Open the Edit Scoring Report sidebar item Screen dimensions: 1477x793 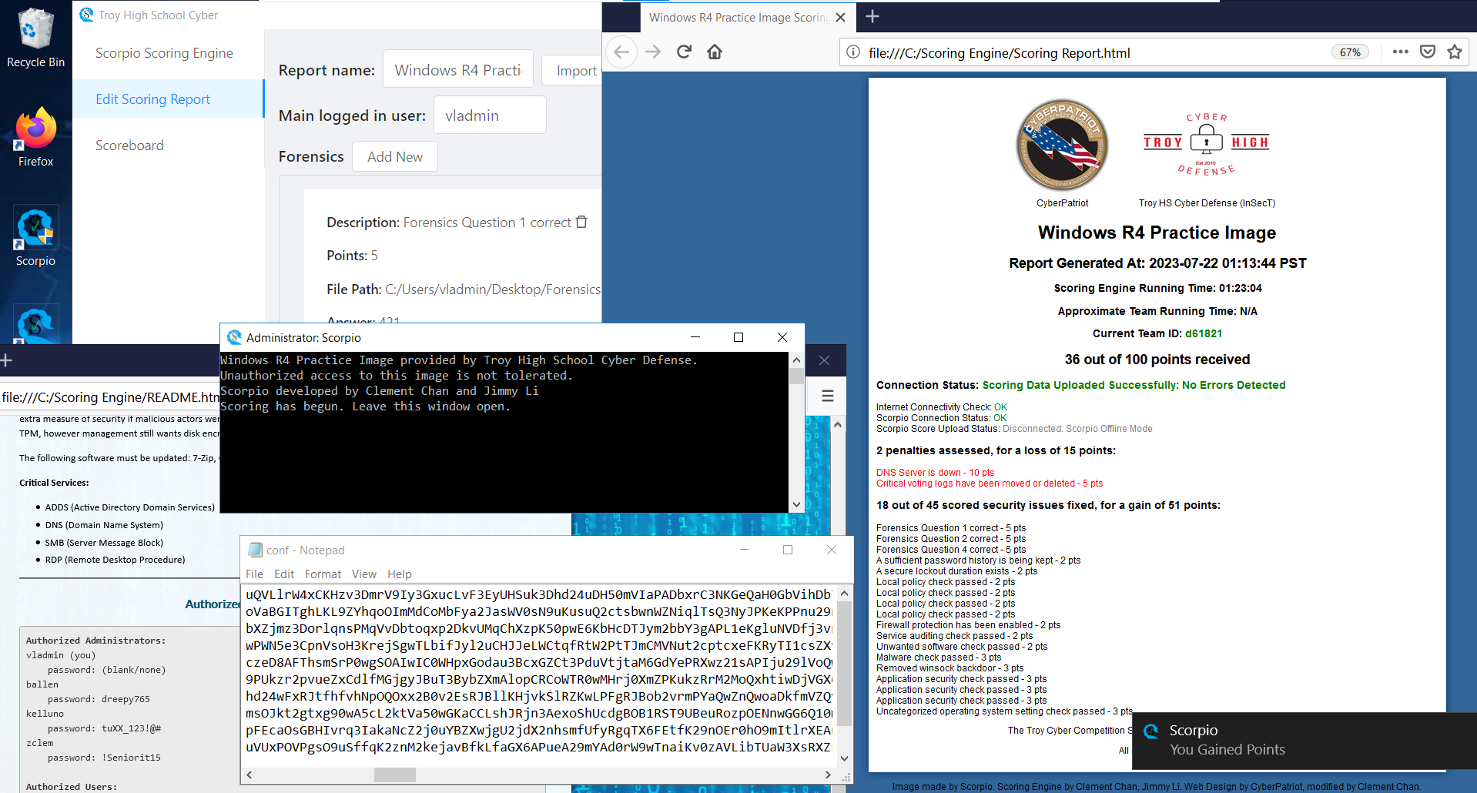169,99
